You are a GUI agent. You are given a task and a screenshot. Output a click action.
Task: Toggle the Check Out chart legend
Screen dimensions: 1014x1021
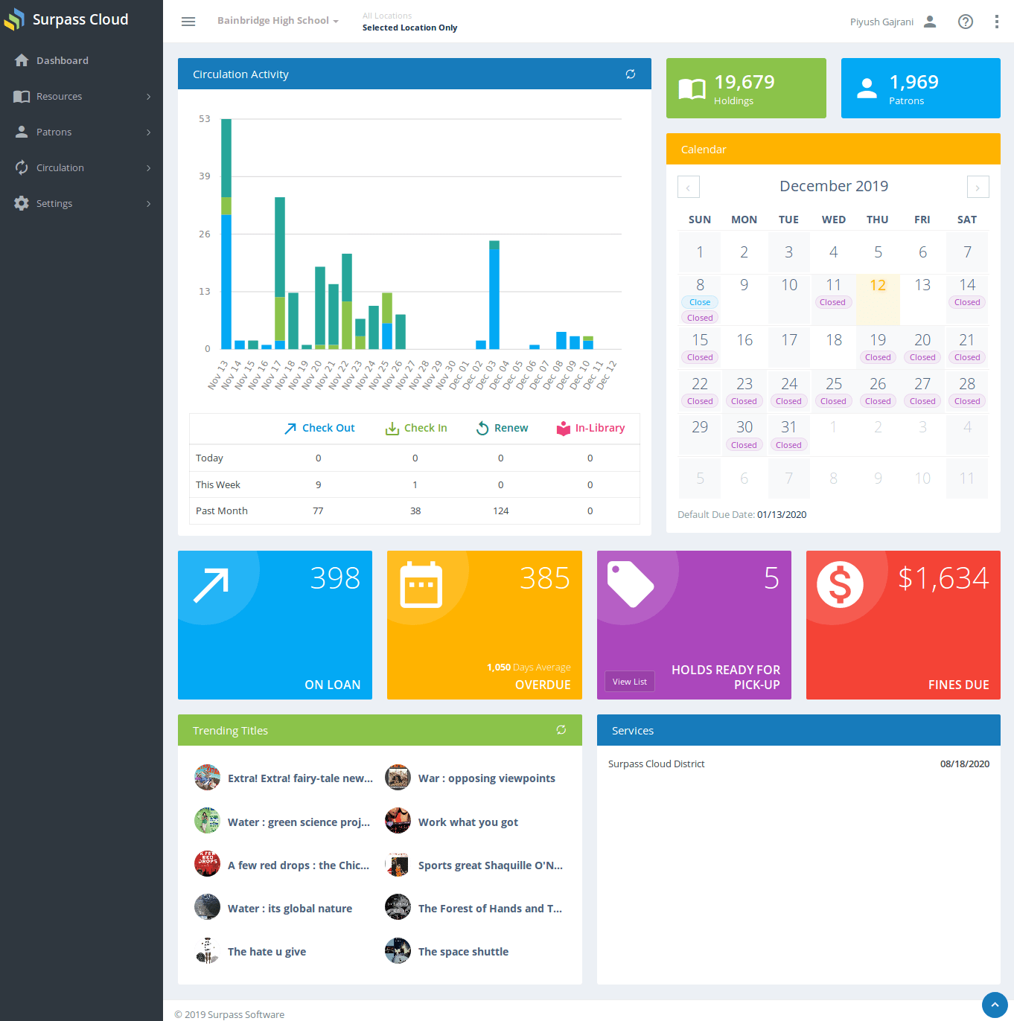tap(319, 428)
